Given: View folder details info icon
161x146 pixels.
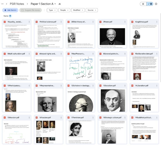Looking at the screenshot, I should [x=156, y=4].
